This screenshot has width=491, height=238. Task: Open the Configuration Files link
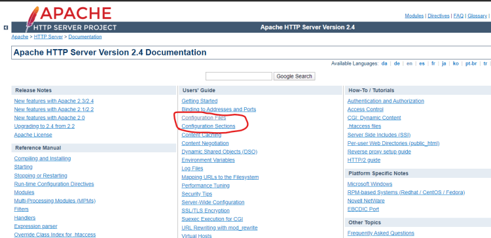204,118
